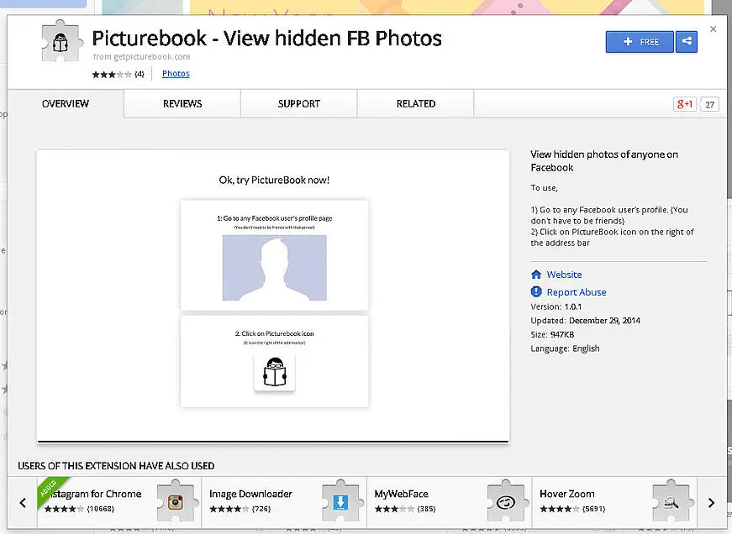
Task: Open Image Downloader extension card
Action: point(284,502)
